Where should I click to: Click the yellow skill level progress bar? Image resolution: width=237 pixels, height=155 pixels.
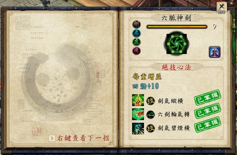[177, 27]
